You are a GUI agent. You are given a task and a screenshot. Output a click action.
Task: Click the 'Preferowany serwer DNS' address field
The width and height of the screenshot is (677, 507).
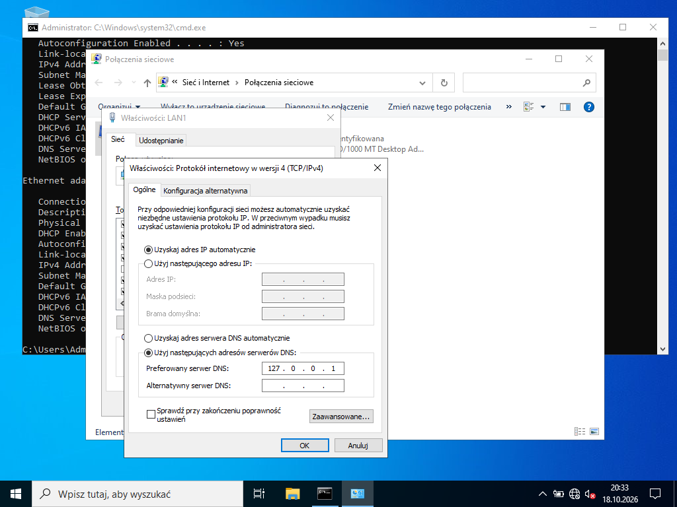[x=303, y=368]
